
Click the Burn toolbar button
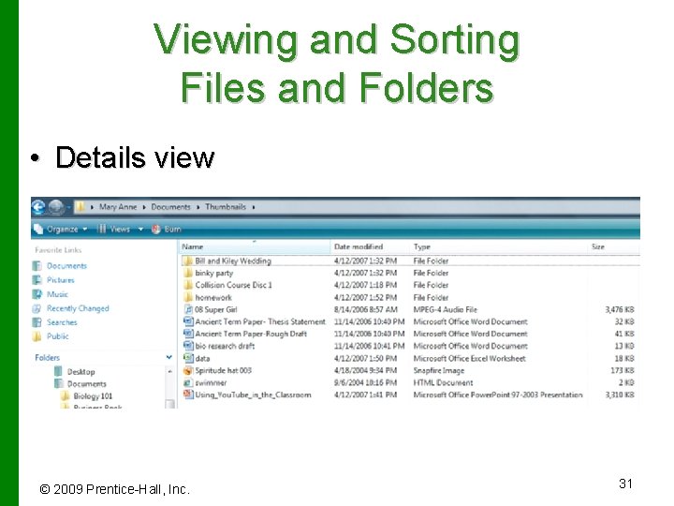tap(167, 229)
